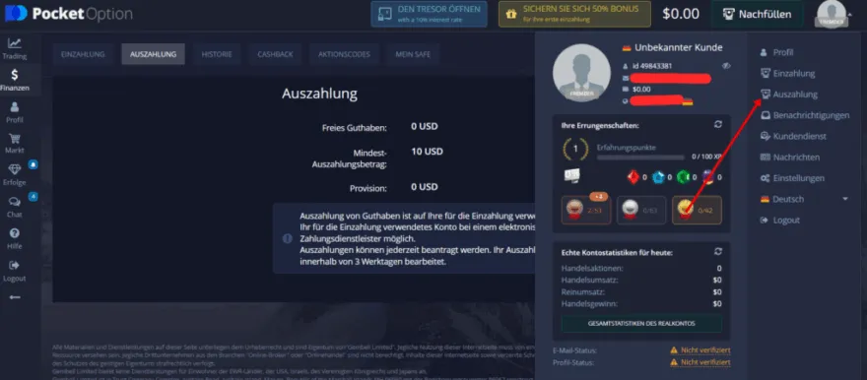The image size is (867, 380).
Task: Switch to the MEIN SAFE tab
Action: tap(413, 54)
